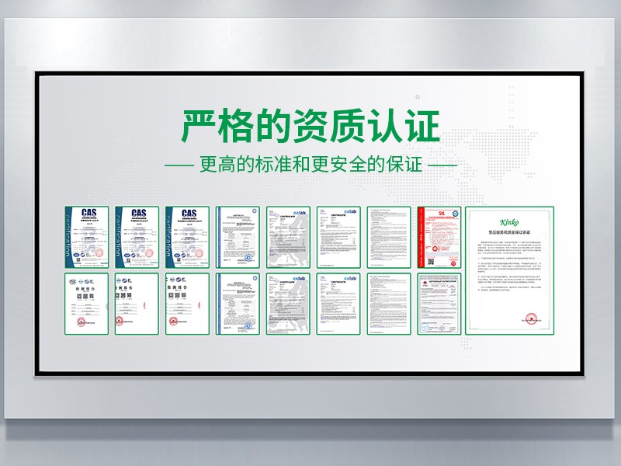Open the third CAS certificate in the top row
The height and width of the screenshot is (466, 621).
click(x=187, y=237)
